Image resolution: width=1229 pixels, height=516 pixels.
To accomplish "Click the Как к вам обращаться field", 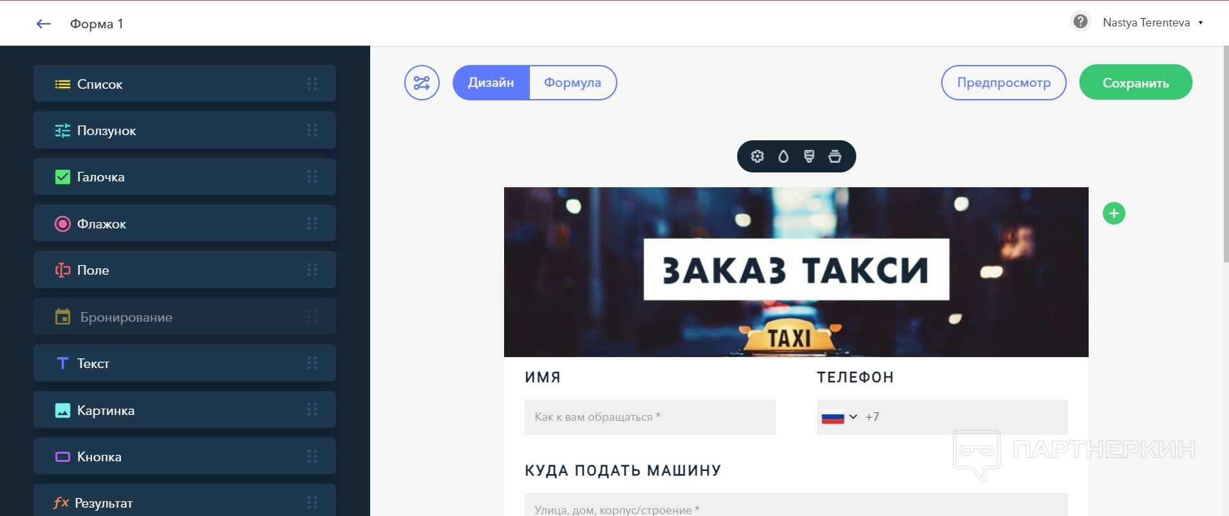I will pyautogui.click(x=650, y=417).
